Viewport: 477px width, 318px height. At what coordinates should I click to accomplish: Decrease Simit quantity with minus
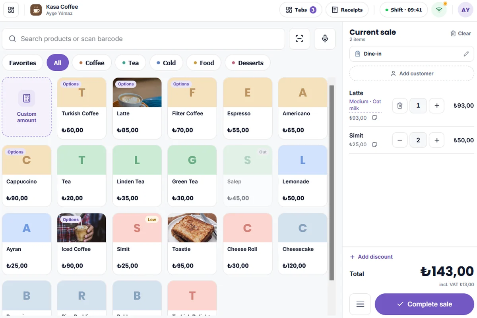[x=400, y=140]
